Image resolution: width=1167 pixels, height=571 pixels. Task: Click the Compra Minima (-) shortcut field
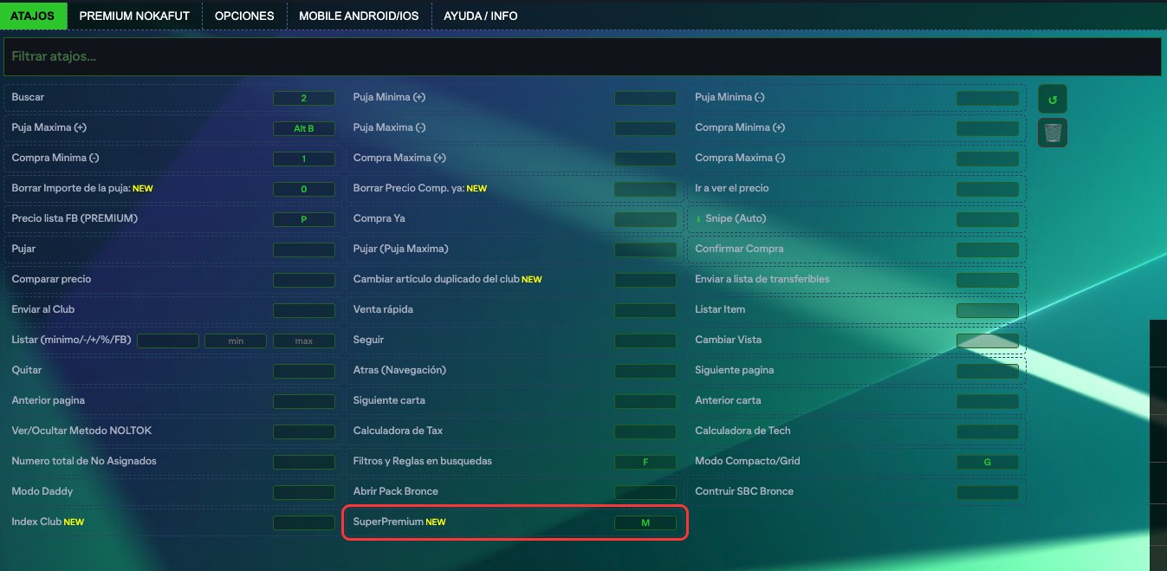pyautogui.click(x=304, y=159)
